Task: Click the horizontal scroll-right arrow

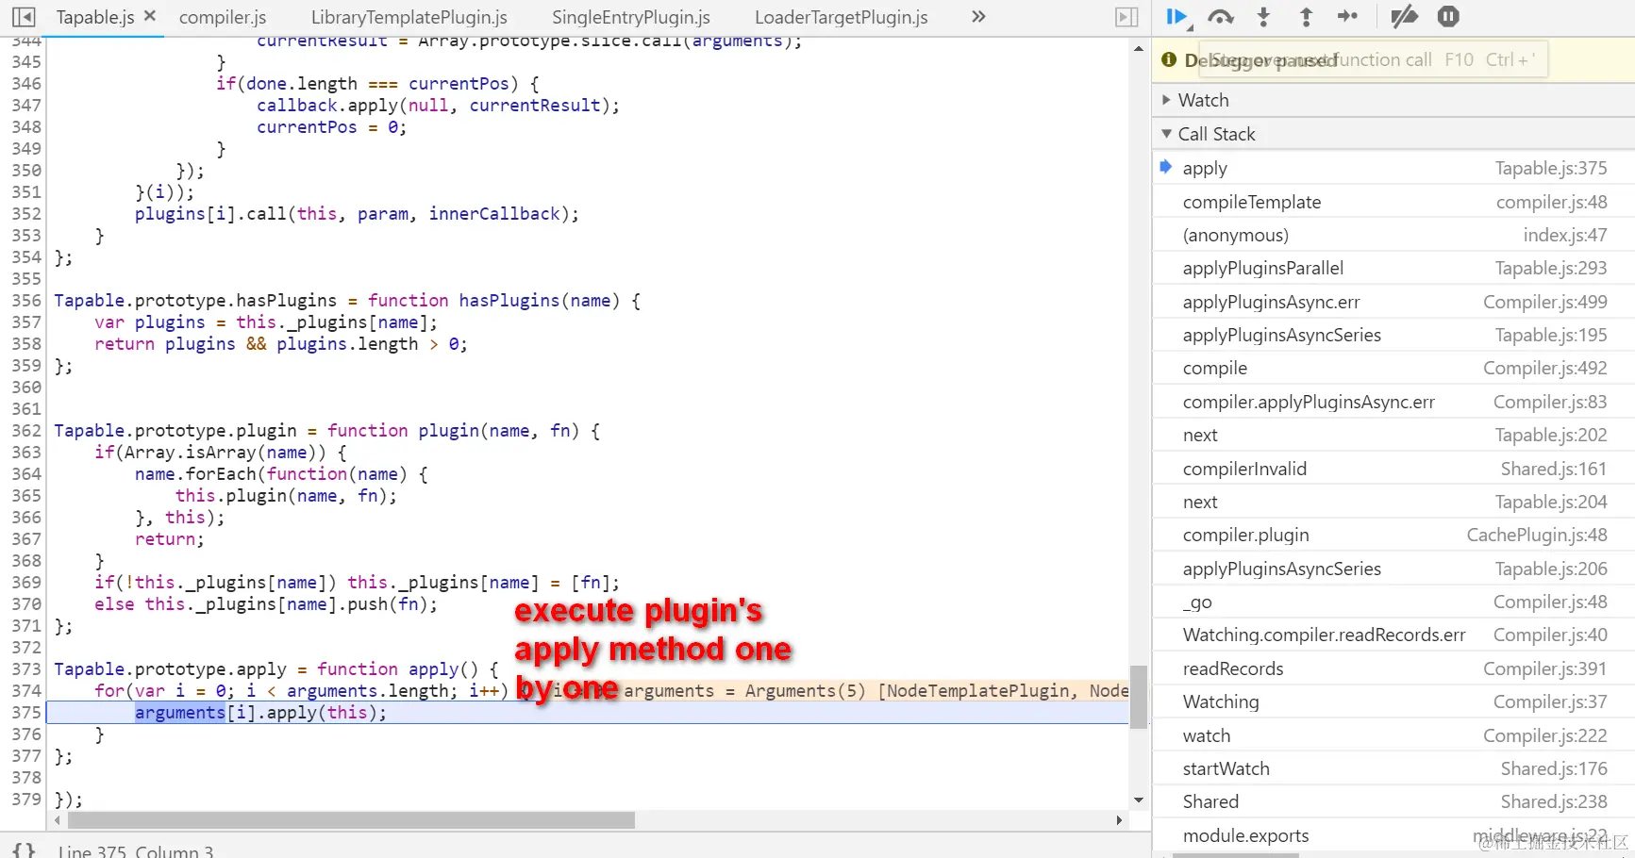Action: [x=1119, y=820]
